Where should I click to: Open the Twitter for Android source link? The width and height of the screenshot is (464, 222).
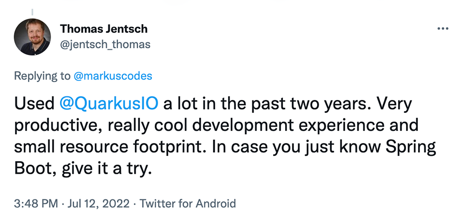click(188, 204)
